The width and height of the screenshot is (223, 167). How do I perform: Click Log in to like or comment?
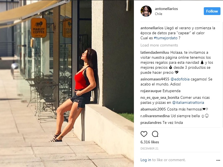tap(146, 160)
